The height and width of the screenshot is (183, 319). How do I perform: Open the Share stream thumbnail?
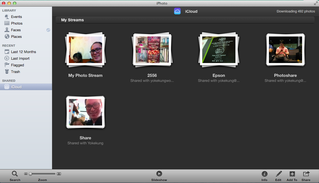pyautogui.click(x=85, y=112)
